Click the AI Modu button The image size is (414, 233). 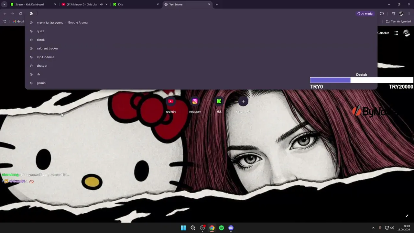pyautogui.click(x=365, y=14)
